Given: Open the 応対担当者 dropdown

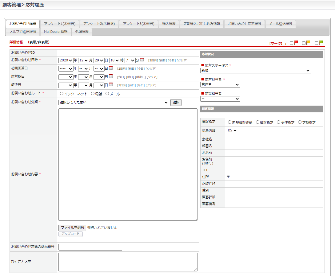Looking at the screenshot, I should [x=220, y=85].
